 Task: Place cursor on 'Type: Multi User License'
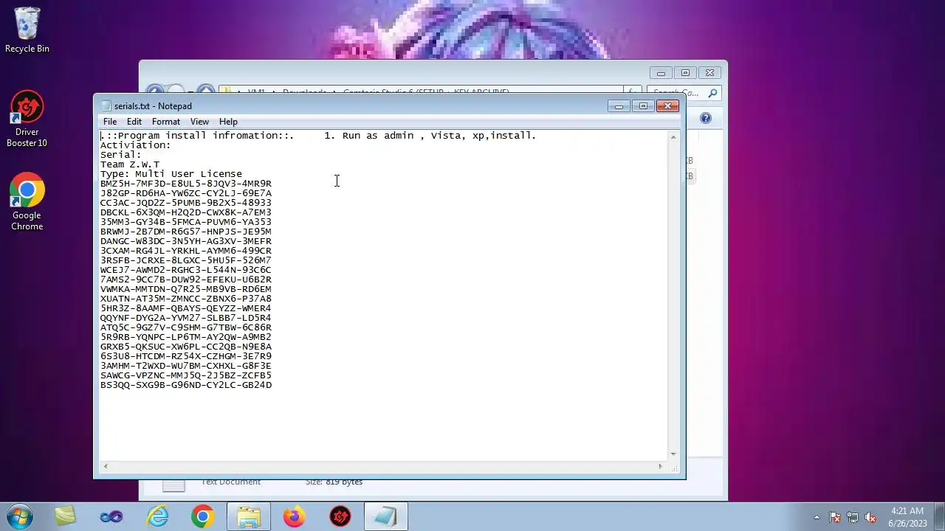[x=171, y=174]
